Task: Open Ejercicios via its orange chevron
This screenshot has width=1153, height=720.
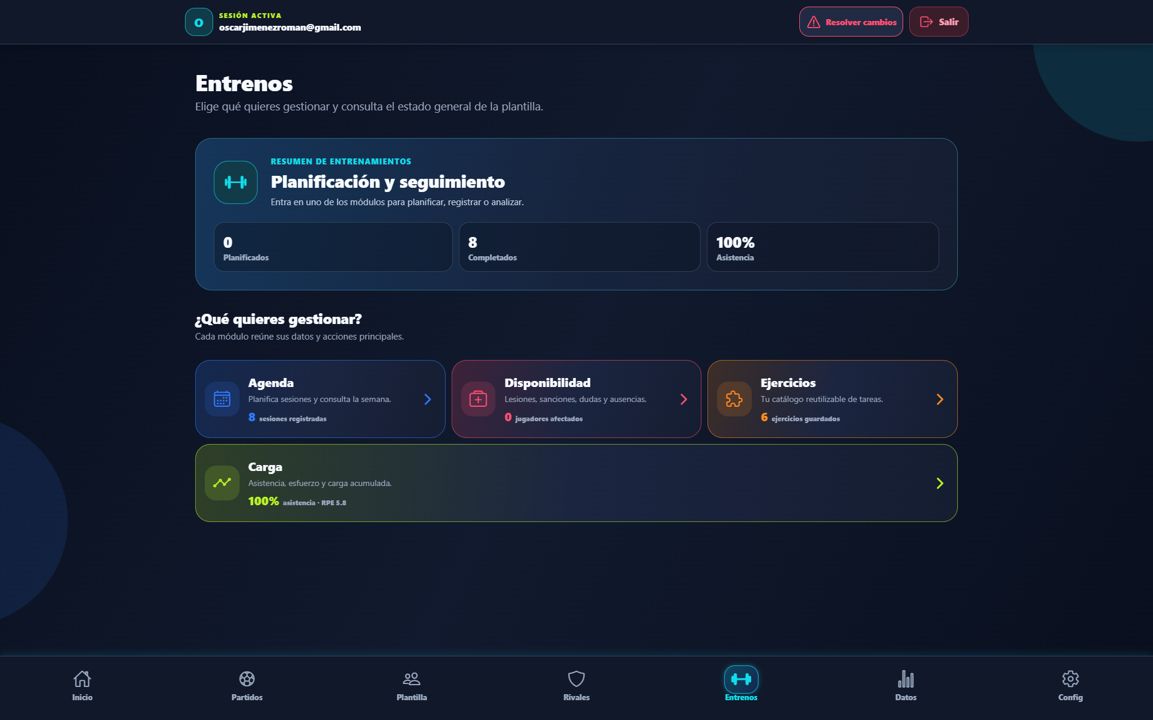Action: (940, 399)
